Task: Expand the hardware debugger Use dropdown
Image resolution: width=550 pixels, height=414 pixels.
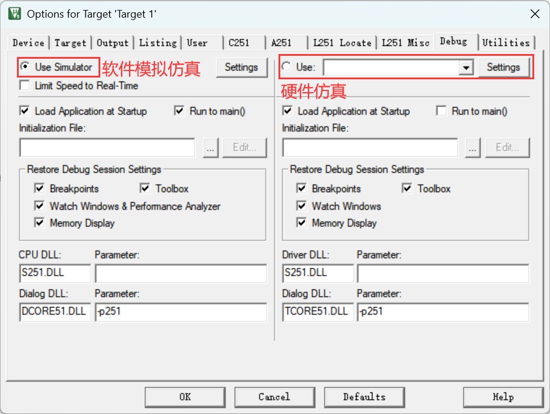Action: point(466,67)
